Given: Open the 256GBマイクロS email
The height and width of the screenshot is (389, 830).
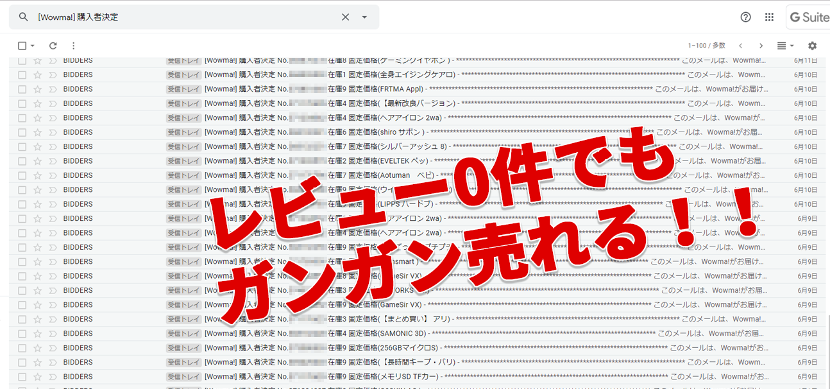Looking at the screenshot, I should coord(417,348).
